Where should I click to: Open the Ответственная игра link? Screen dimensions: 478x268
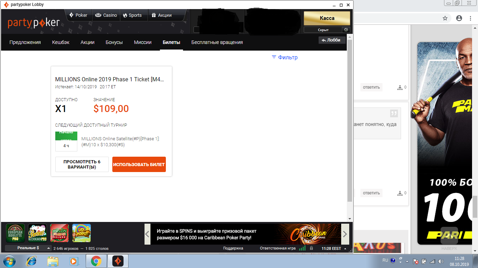pos(278,248)
